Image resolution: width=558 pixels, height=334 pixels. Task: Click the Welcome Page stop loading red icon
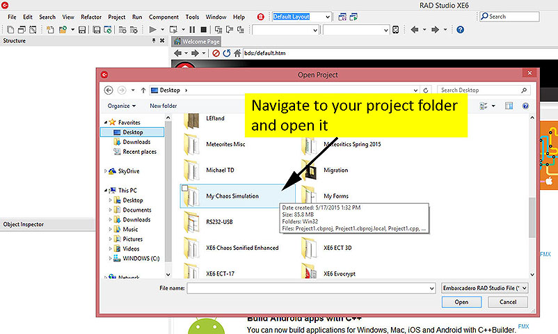click(x=216, y=53)
